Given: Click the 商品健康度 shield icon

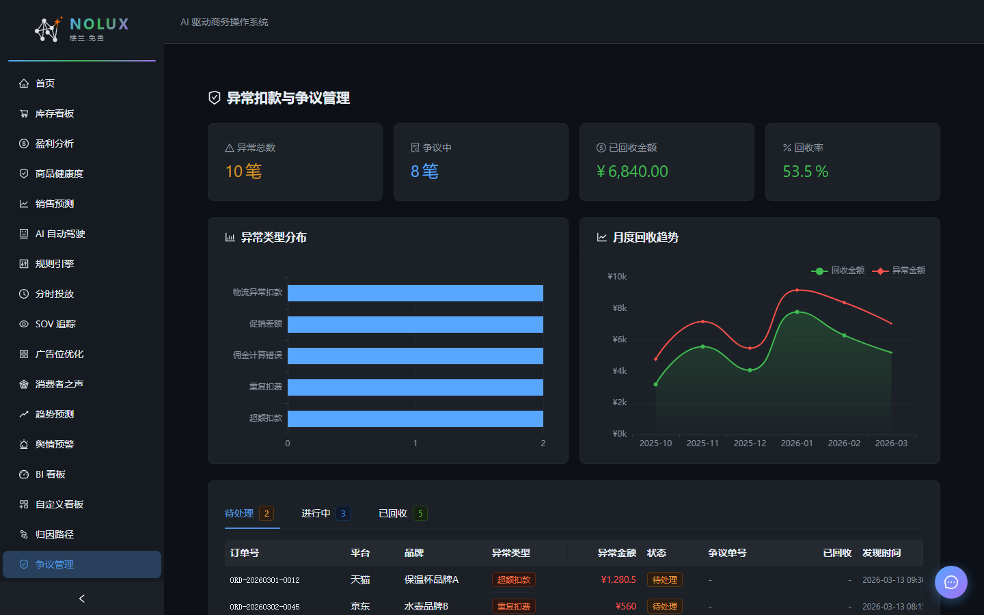Looking at the screenshot, I should [x=24, y=174].
